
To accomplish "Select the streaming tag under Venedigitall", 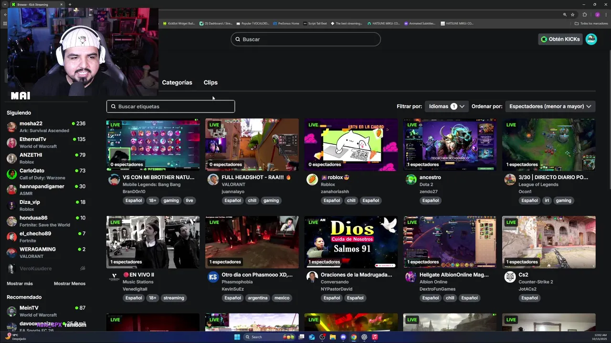I will point(174,298).
